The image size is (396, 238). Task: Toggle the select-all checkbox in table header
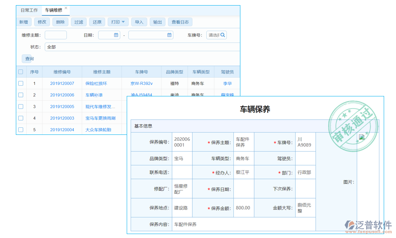(x=21, y=72)
